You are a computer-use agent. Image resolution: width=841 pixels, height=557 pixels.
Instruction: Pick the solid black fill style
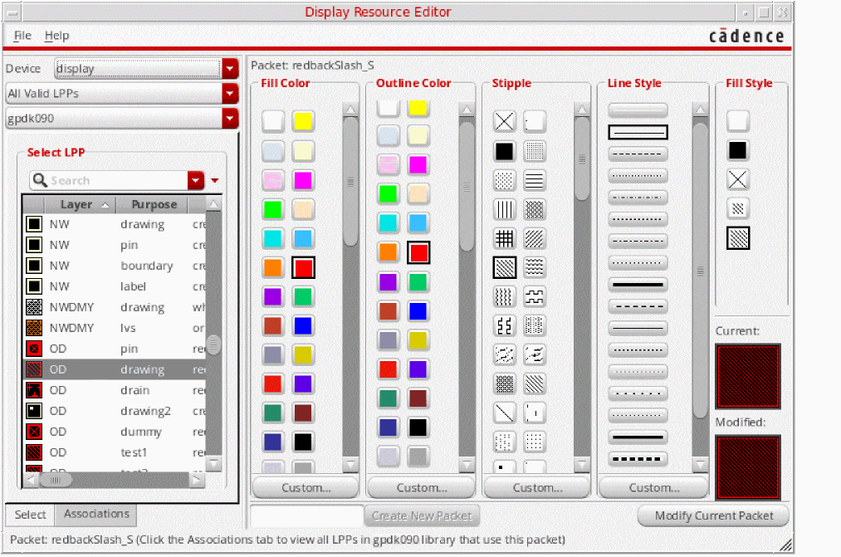738,150
